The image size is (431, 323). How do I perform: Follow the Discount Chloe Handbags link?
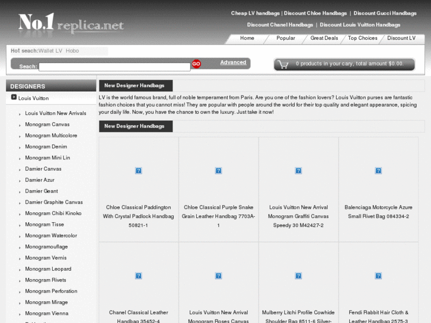click(315, 13)
